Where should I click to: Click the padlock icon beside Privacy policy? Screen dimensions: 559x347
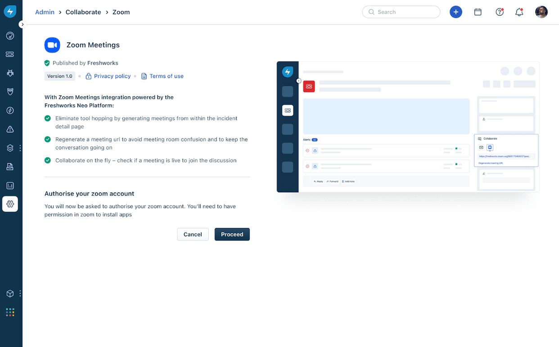click(89, 76)
